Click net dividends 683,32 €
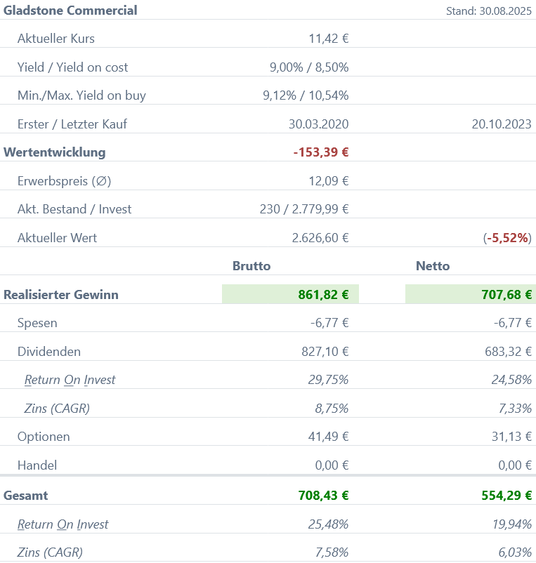 pyautogui.click(x=509, y=352)
